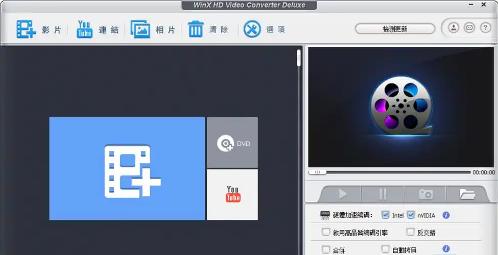The width and height of the screenshot is (498, 255).
Task: Close the WinX HD Video Converter window
Action: [x=484, y=5]
